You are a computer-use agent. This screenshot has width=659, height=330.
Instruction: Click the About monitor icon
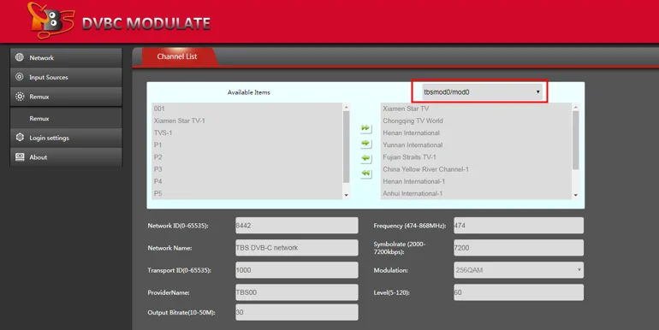click(x=20, y=156)
